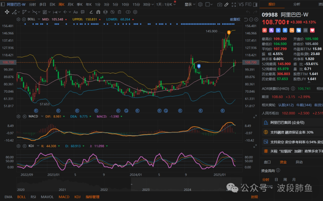Viewport: 323px width, 201px height.
Task: Toggle the right side panel icon
Action: point(255,4)
